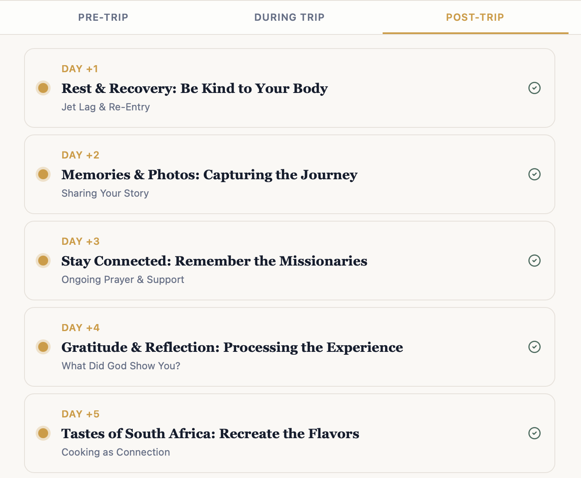Click the Jet Lag & Re-Entry subtitle
The image size is (581, 478).
click(x=105, y=107)
